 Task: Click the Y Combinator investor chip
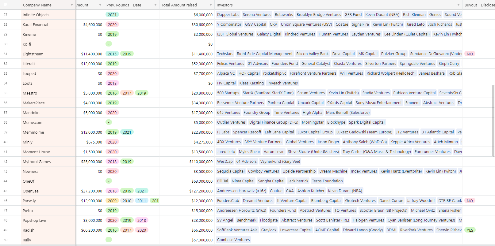[229, 24]
